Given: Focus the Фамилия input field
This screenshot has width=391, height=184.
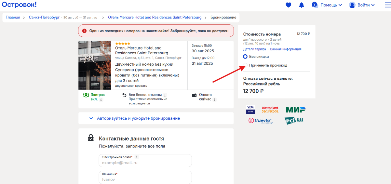Looking at the screenshot, I should [x=145, y=177].
